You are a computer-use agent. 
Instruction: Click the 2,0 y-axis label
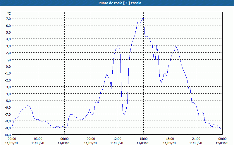click(x=8, y=53)
